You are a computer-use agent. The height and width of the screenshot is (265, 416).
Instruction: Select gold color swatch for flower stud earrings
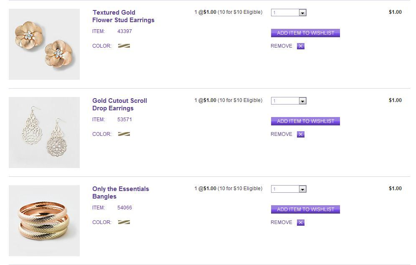[124, 46]
